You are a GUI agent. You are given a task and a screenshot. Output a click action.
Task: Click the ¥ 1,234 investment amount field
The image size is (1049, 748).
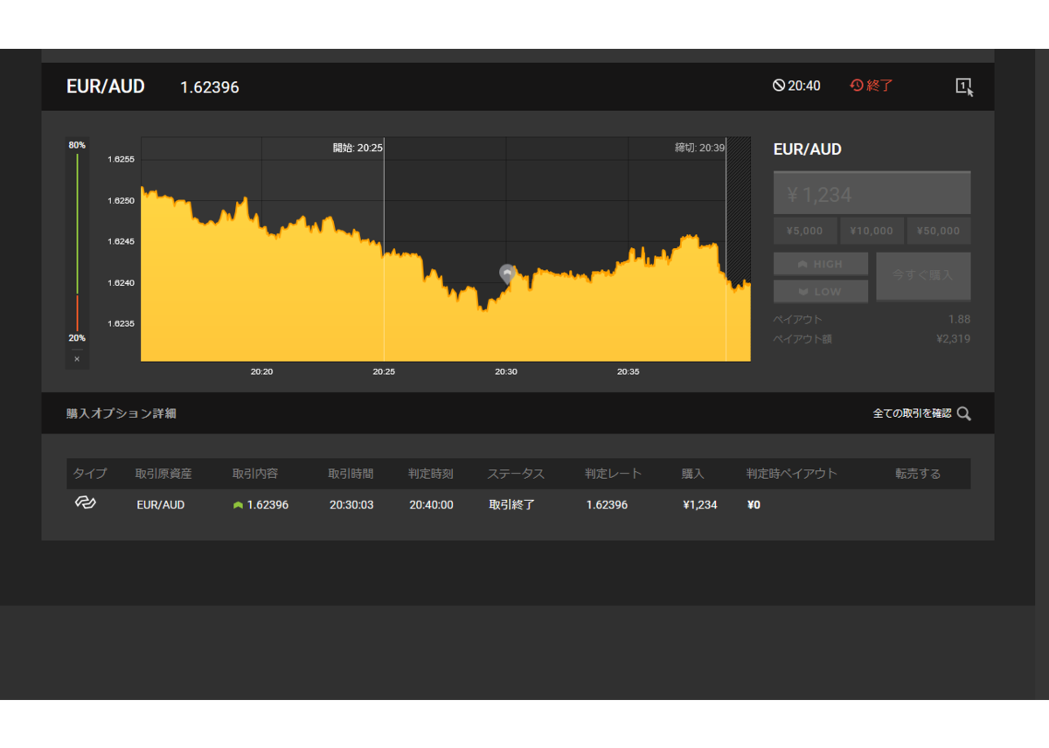tap(872, 194)
